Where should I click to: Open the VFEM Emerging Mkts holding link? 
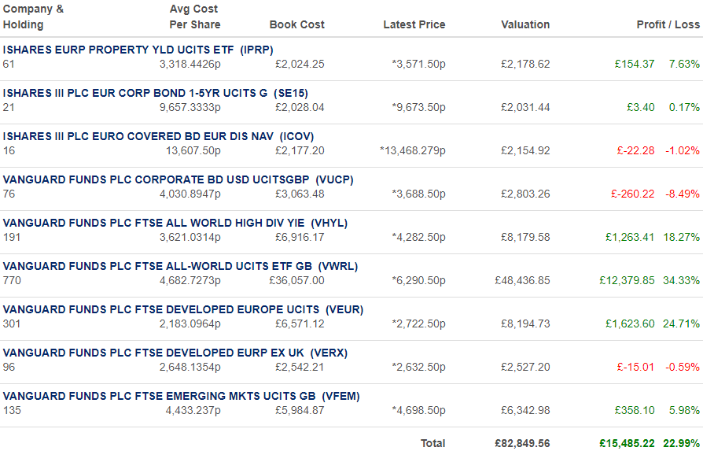181,396
